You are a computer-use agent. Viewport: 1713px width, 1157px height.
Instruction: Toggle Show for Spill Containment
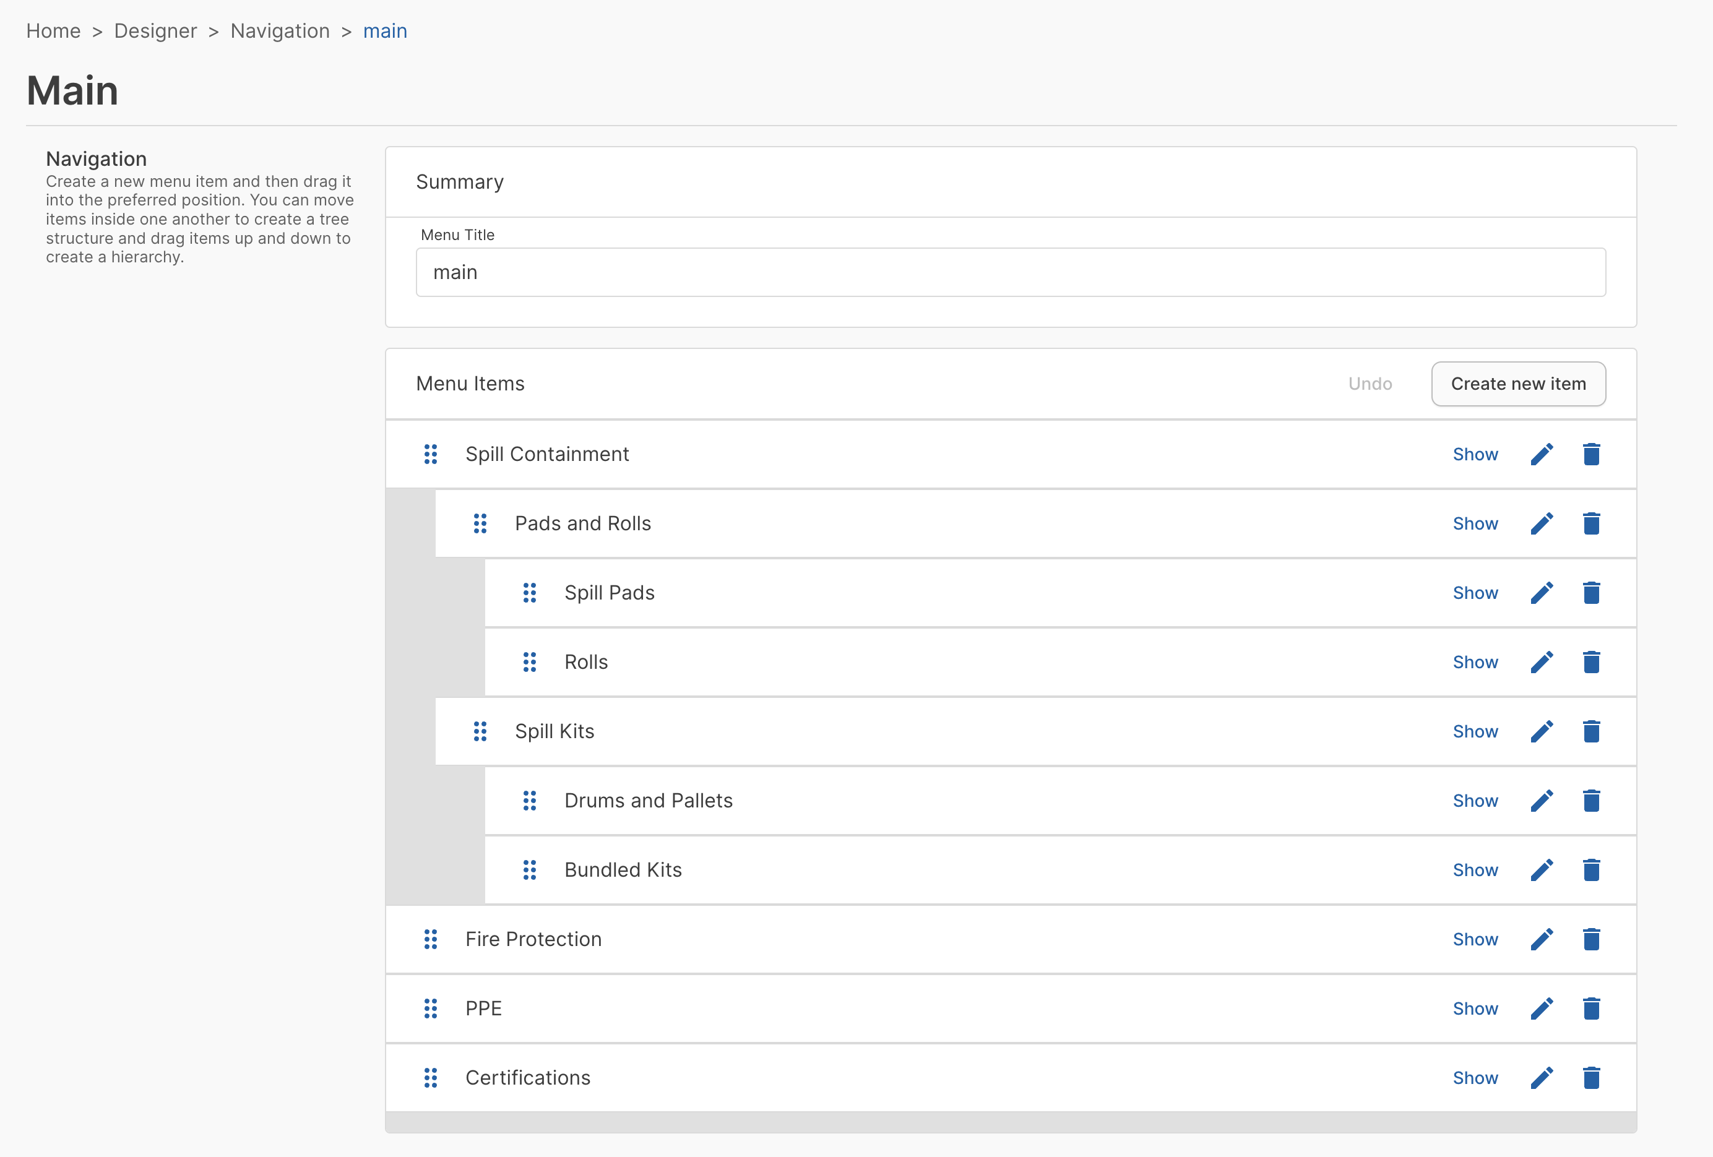(1475, 454)
